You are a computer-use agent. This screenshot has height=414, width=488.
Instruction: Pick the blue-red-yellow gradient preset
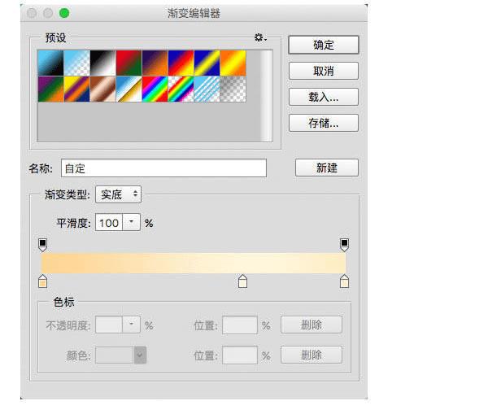tap(181, 63)
